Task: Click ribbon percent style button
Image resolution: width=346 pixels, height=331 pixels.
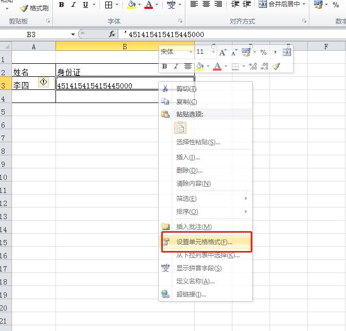Action: [336, 5]
